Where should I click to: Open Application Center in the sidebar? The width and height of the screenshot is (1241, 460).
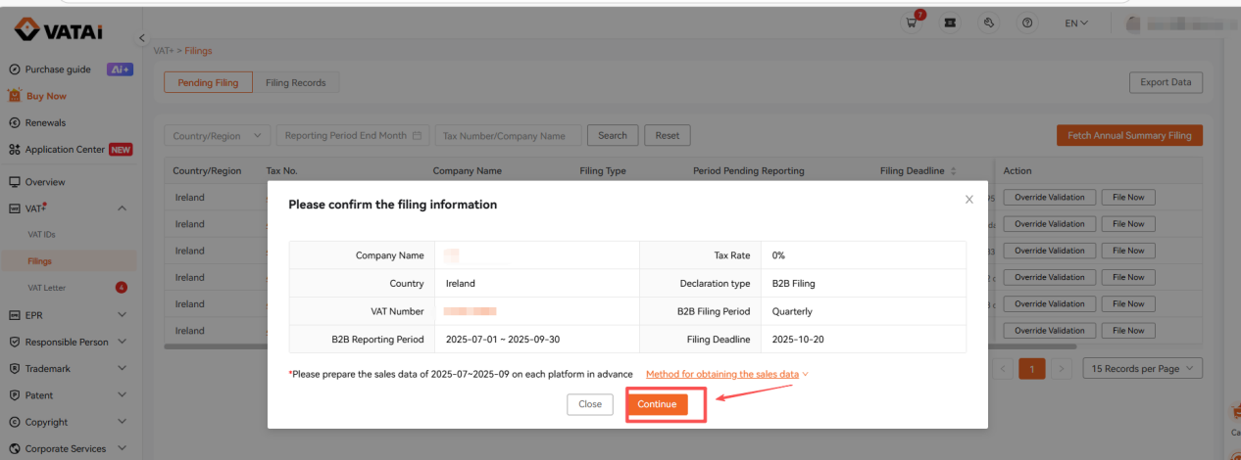[x=65, y=150]
